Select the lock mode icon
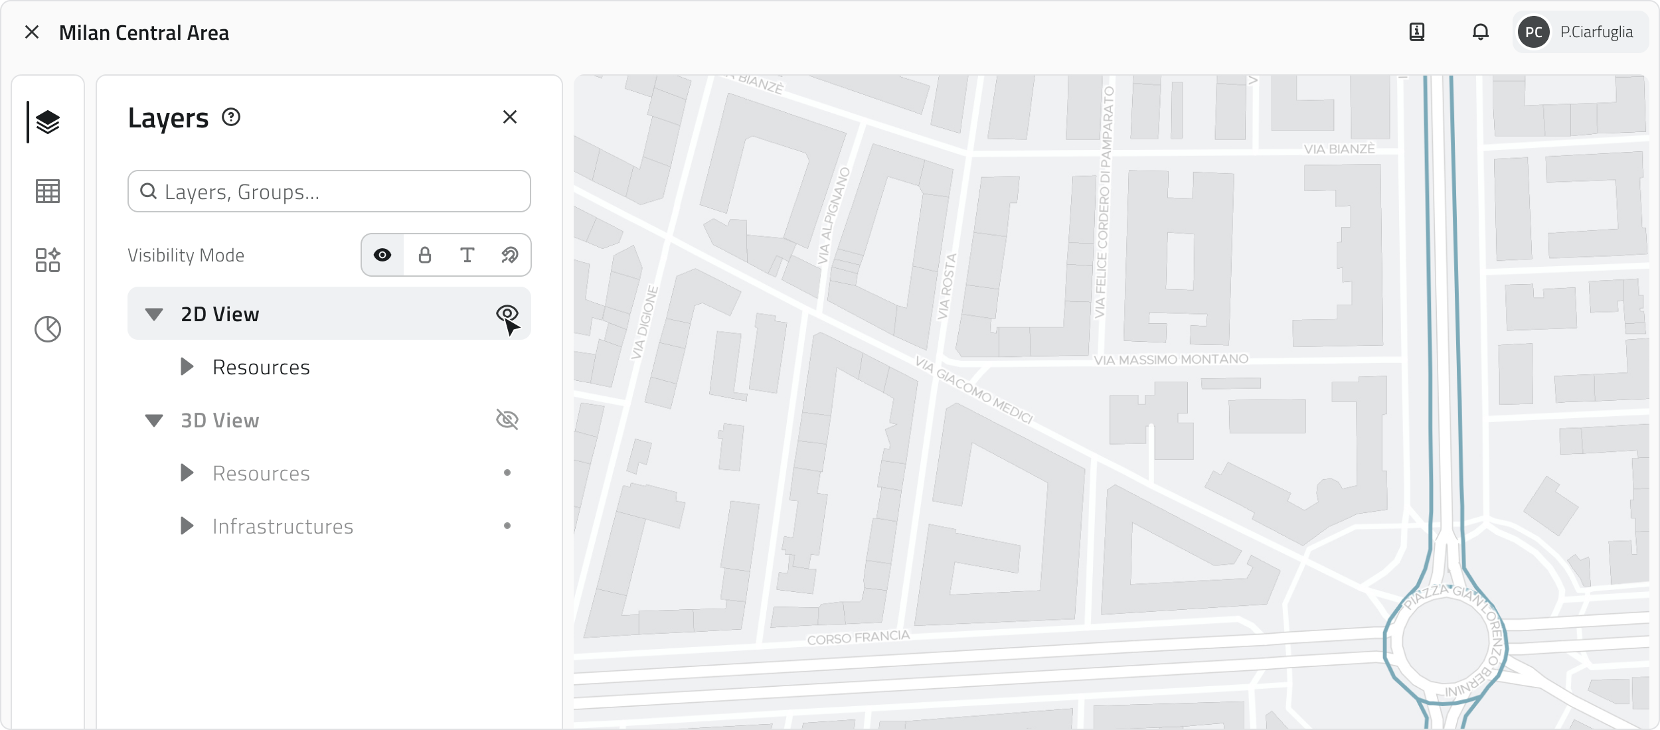 coord(425,255)
